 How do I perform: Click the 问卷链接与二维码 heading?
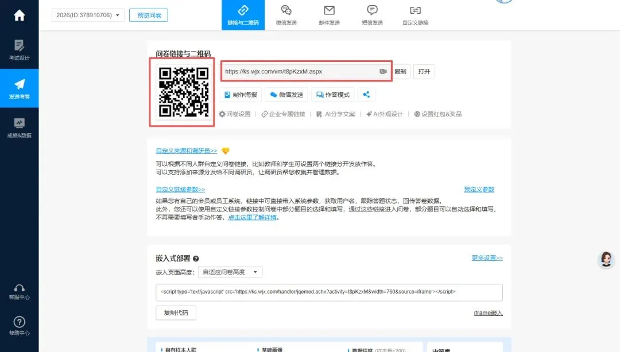pyautogui.click(x=183, y=53)
